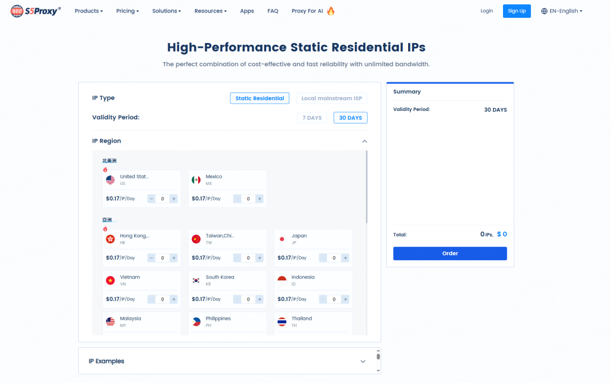This screenshot has width=611, height=383.
Task: Click the Hong Kong flag icon
Action: 110,239
